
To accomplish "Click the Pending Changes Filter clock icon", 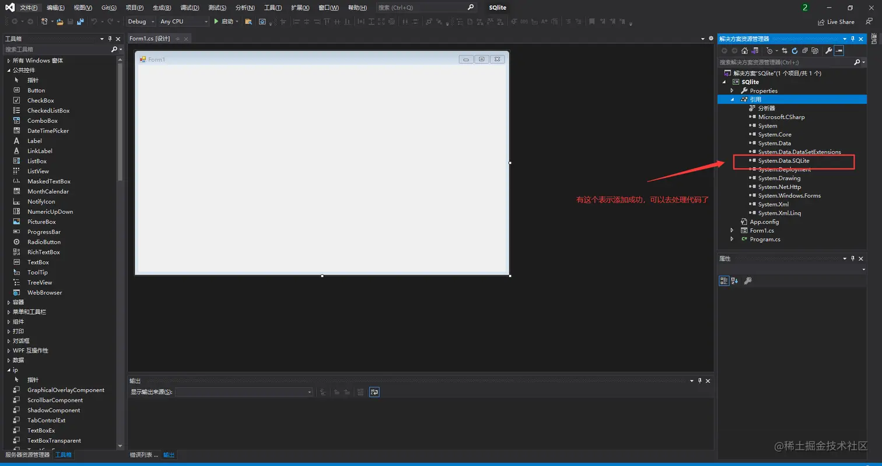I will click(x=770, y=51).
